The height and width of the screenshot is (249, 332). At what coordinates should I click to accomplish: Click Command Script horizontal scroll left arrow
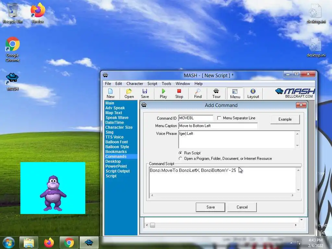152,195
